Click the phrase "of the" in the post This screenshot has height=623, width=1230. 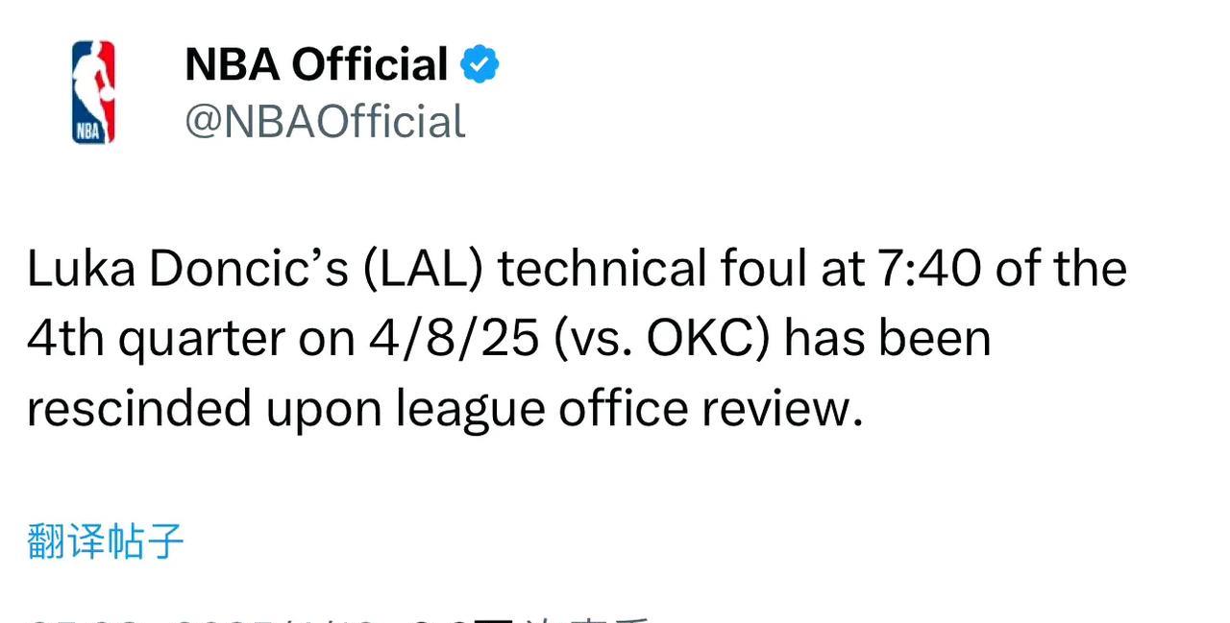[x=1061, y=269]
